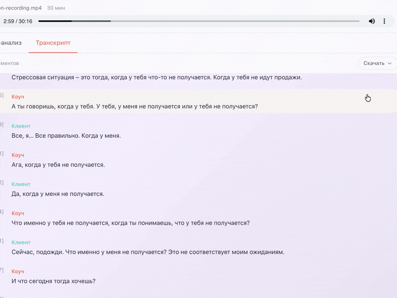This screenshot has height=298, width=397.
Task: Switch to the Транскрипт tab
Action: coord(53,43)
